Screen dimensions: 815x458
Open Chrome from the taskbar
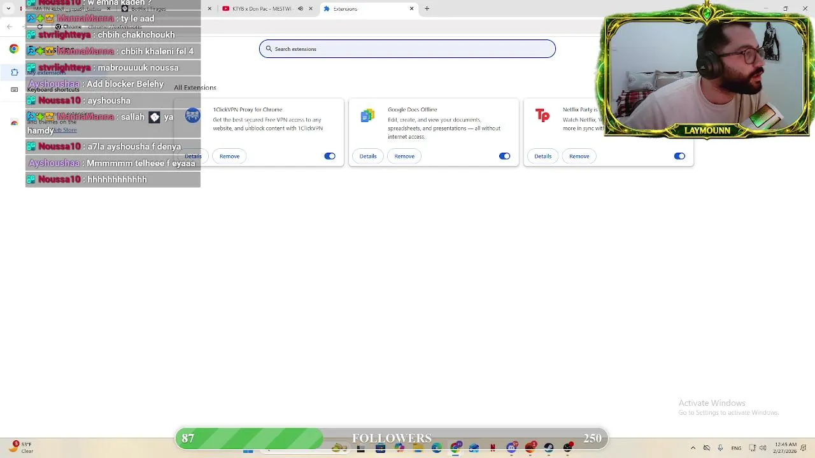pyautogui.click(x=455, y=448)
